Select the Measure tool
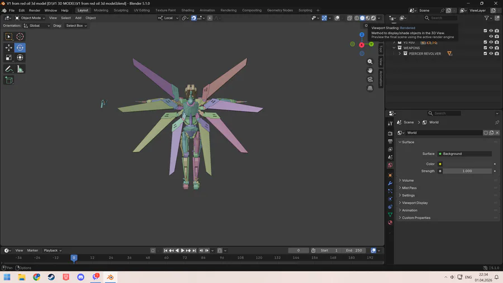The width and height of the screenshot is (503, 283). tap(20, 69)
